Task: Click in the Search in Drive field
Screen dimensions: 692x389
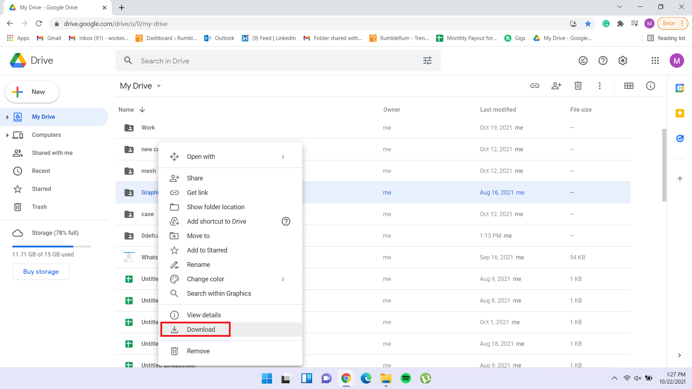Action: click(x=278, y=61)
